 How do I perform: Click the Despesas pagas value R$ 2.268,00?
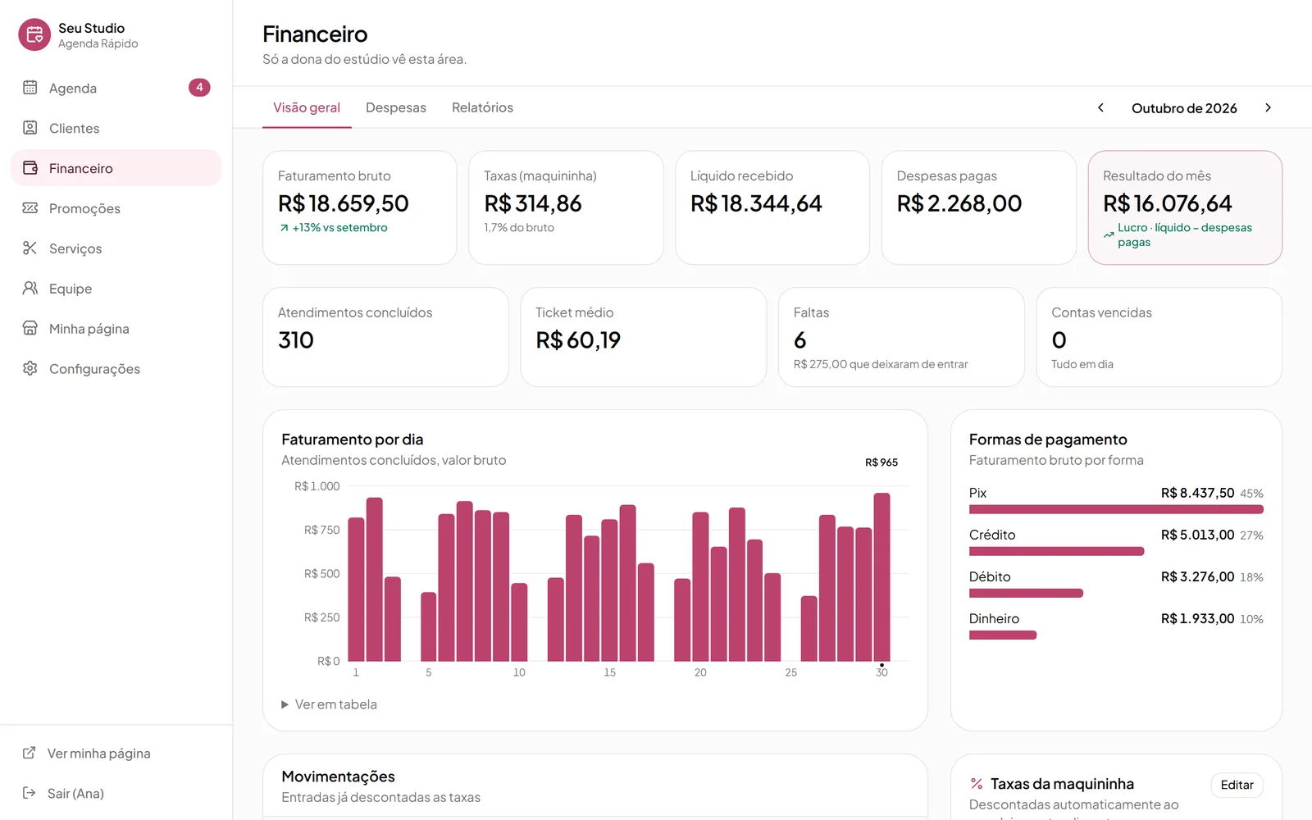(x=959, y=203)
